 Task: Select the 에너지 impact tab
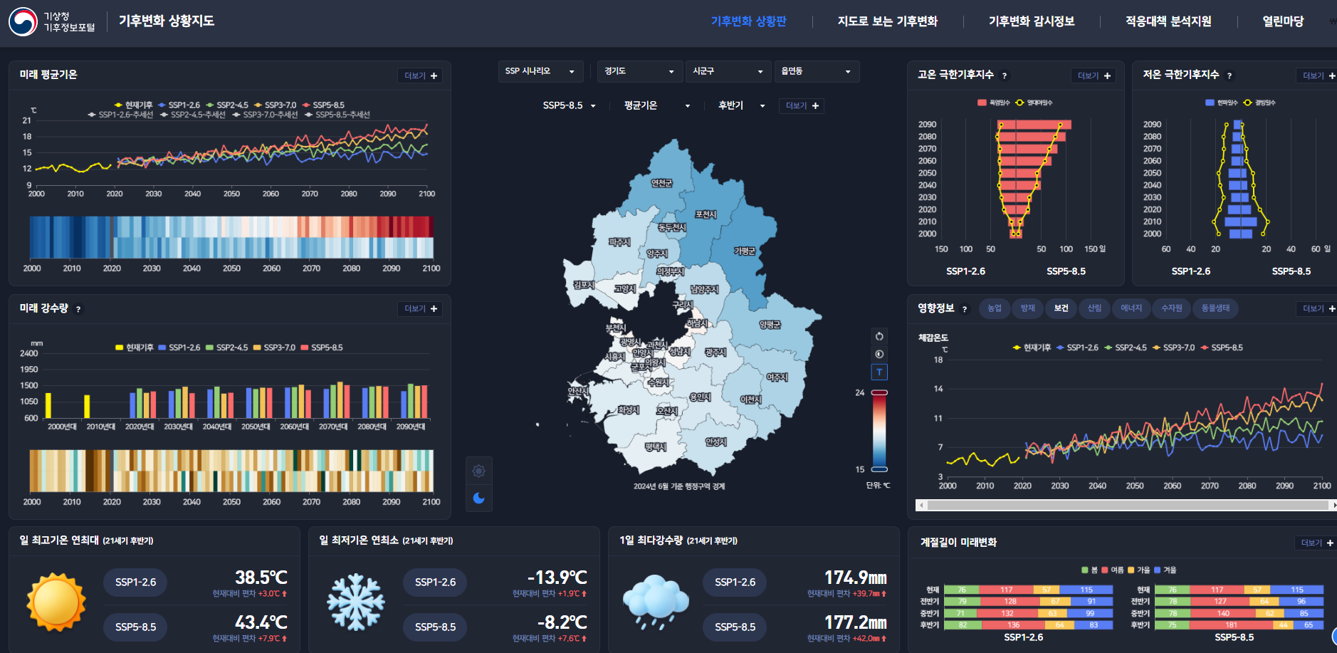[x=1131, y=308]
